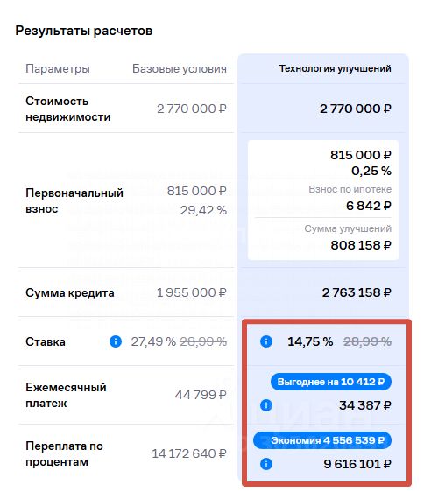Click info icon next to Ставка base rate
The width and height of the screenshot is (431, 499).
coord(116,341)
